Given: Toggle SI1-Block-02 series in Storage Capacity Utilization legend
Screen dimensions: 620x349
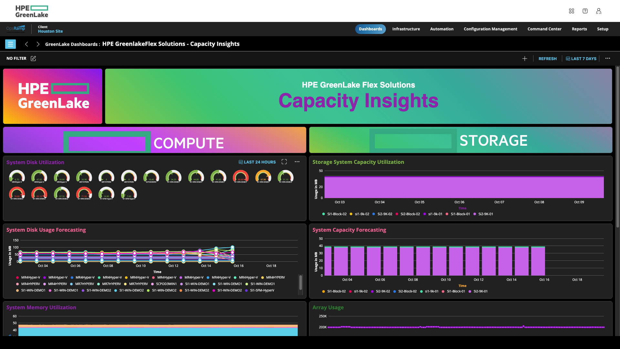Looking at the screenshot, I should [x=334, y=214].
